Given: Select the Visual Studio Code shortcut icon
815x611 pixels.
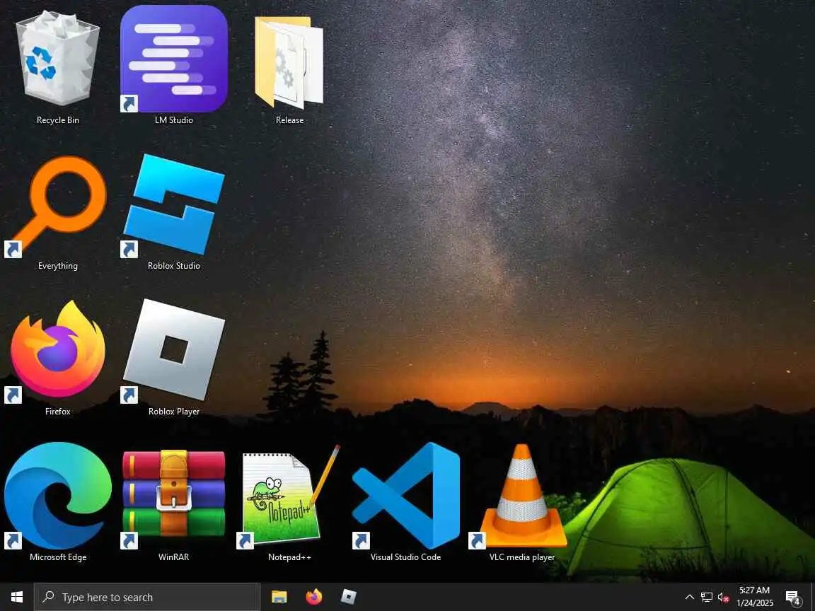Looking at the screenshot, I should pos(406,496).
